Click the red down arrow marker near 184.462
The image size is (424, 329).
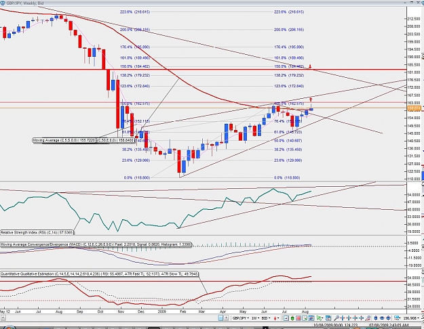click(311, 66)
